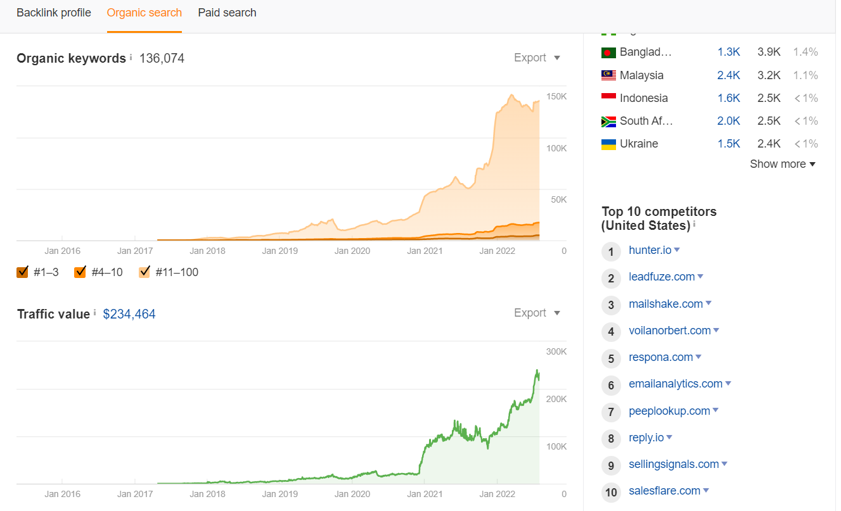Expand dropdown arrow next to salesflare.com
This screenshot has width=841, height=511.
tap(706, 491)
